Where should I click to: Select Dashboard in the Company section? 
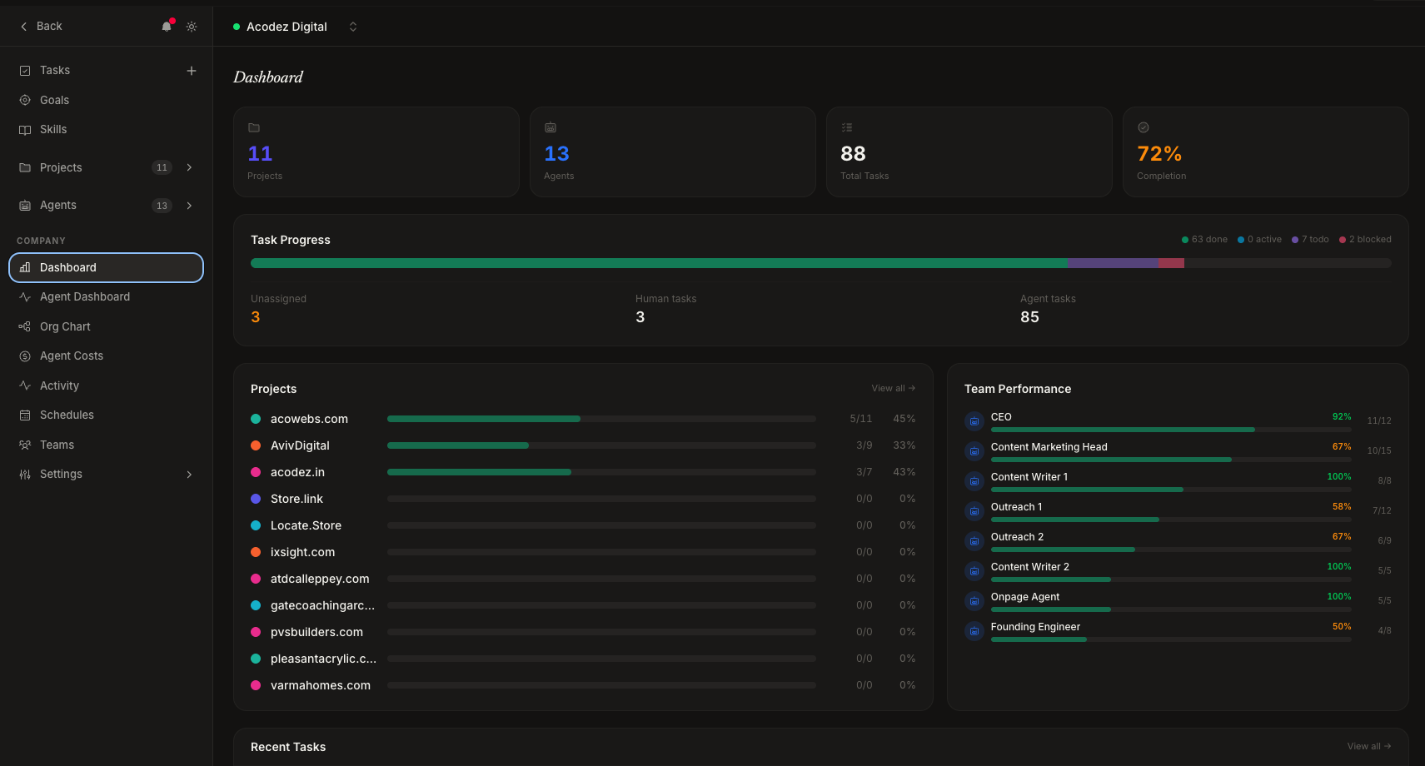tap(106, 267)
